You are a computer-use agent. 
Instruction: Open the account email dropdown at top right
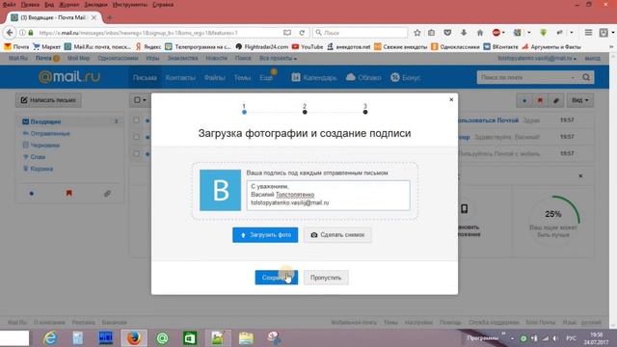point(537,58)
